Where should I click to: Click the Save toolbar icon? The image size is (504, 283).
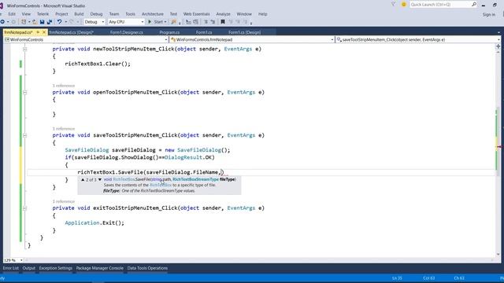pyautogui.click(x=42, y=22)
